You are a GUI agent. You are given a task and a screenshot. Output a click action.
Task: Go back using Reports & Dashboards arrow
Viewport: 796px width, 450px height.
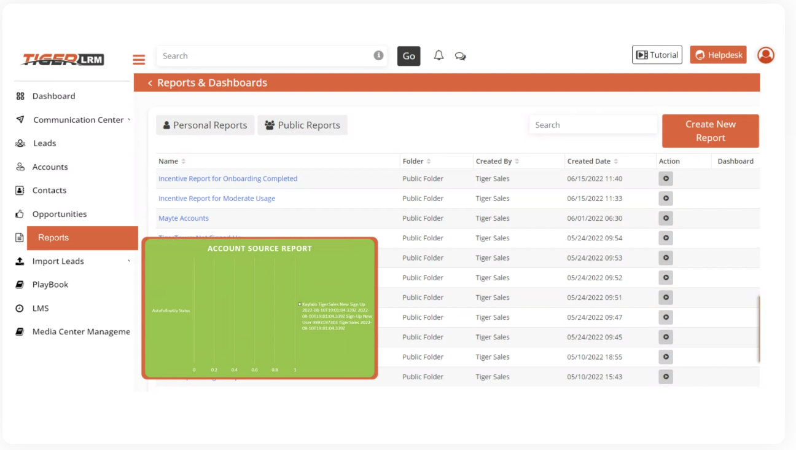(x=150, y=83)
